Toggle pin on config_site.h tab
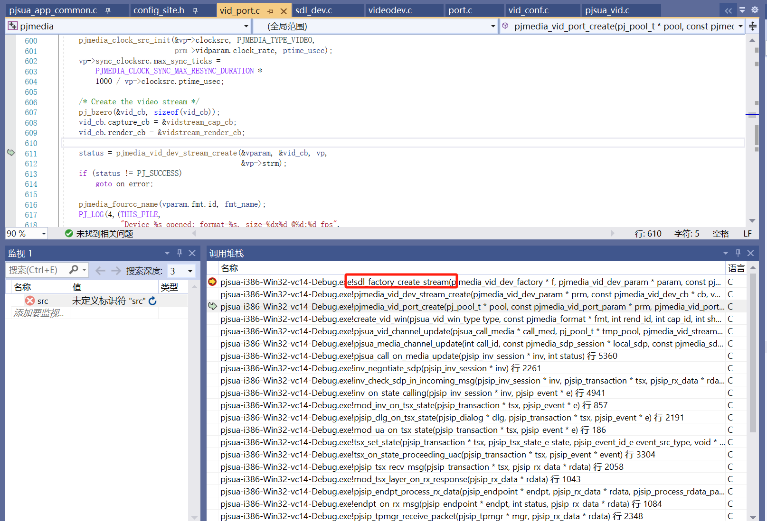Screen dimensions: 767x521 tap(195, 10)
